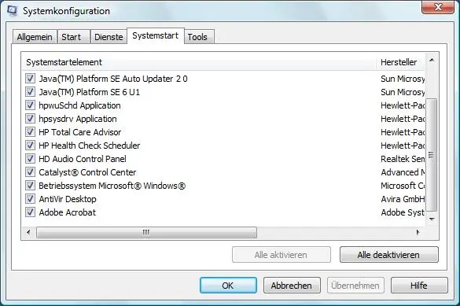Click vertical scrollbar up arrow
This screenshot has height=306, width=460.
point(432,60)
